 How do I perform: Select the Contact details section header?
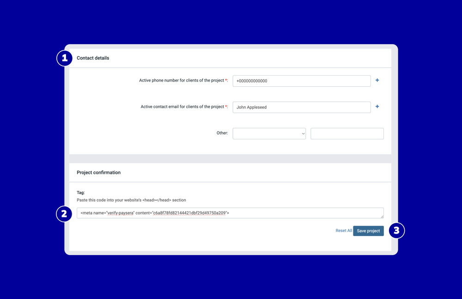point(92,58)
